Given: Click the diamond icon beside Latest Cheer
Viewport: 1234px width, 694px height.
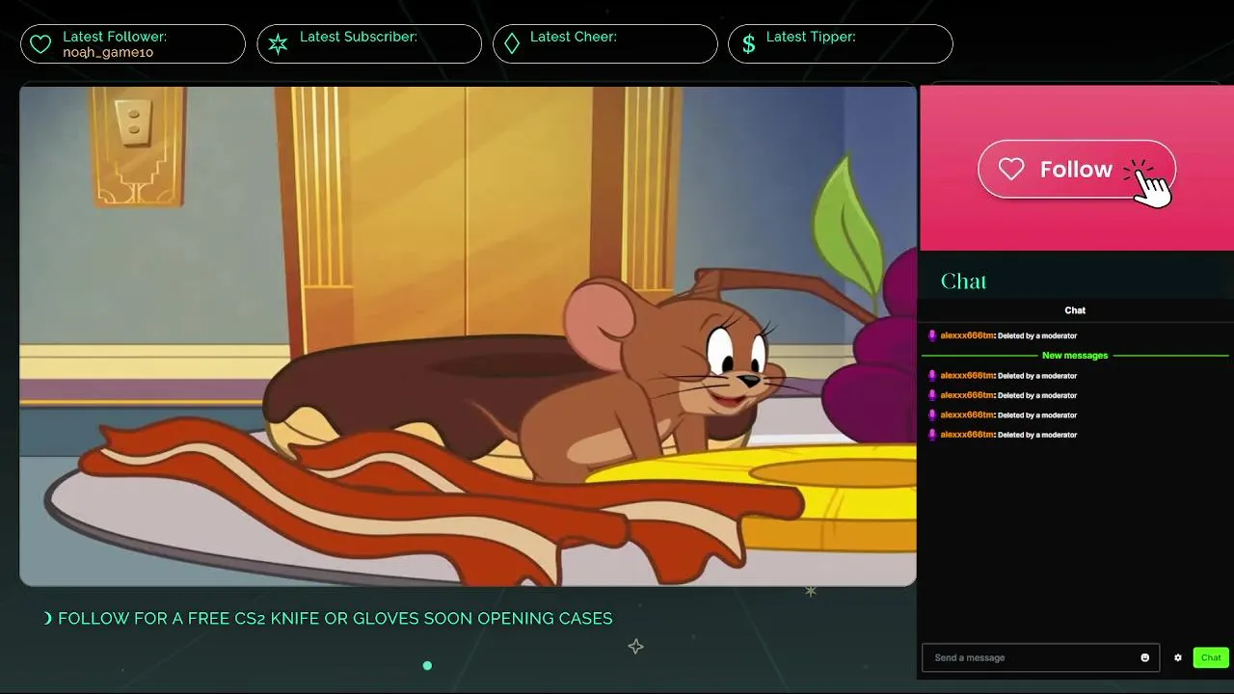Looking at the screenshot, I should [x=512, y=44].
